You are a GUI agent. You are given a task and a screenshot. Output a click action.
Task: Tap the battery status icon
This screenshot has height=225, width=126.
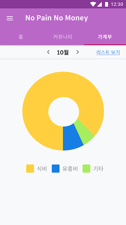click(106, 4)
